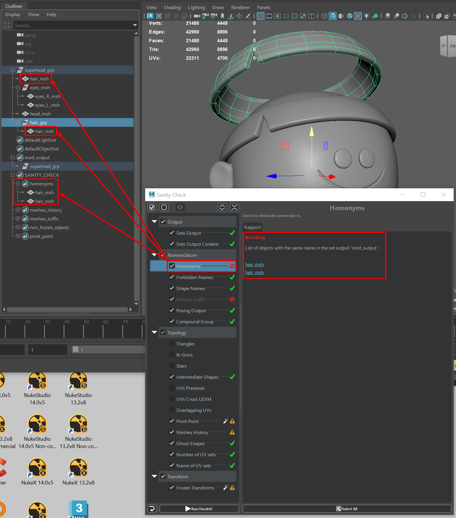Toggle the Safe Title icon
The image size is (456, 518).
tap(311, 16)
